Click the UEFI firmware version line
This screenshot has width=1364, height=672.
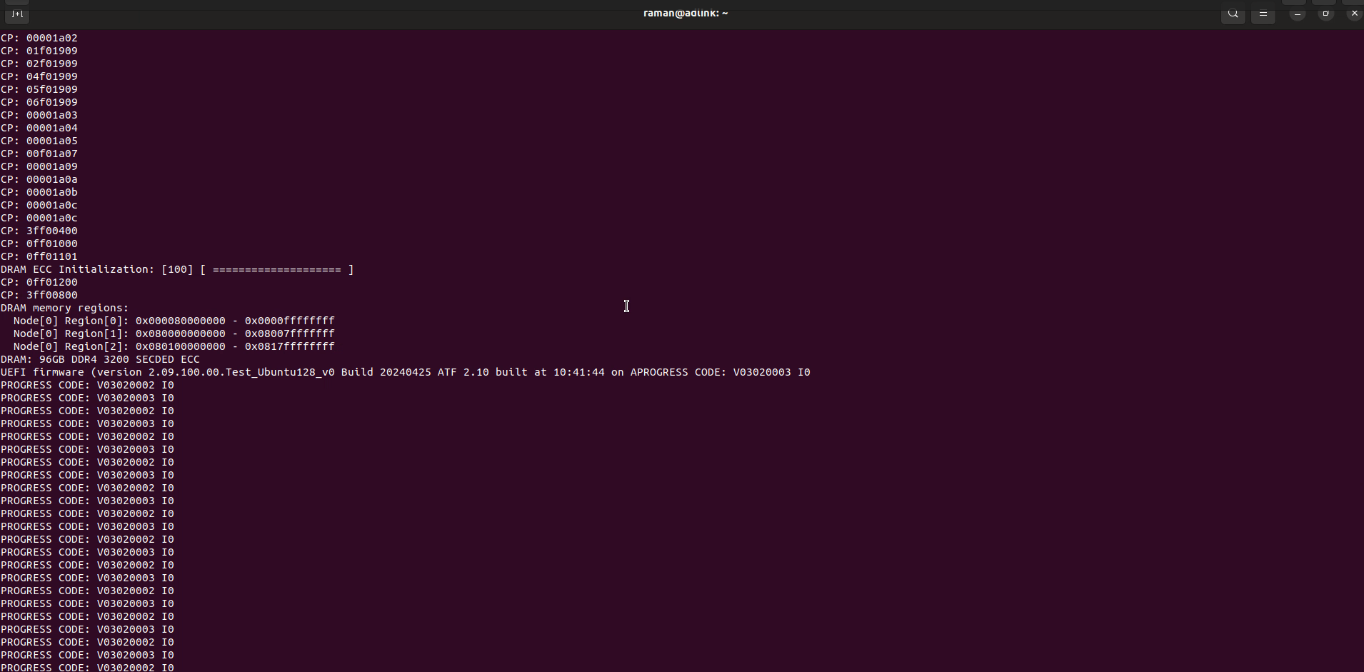pyautogui.click(x=406, y=372)
